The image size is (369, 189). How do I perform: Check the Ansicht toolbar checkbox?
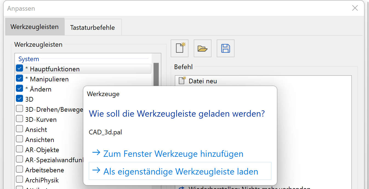19,129
